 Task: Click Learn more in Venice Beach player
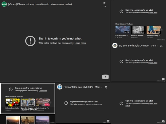click(43, 91)
